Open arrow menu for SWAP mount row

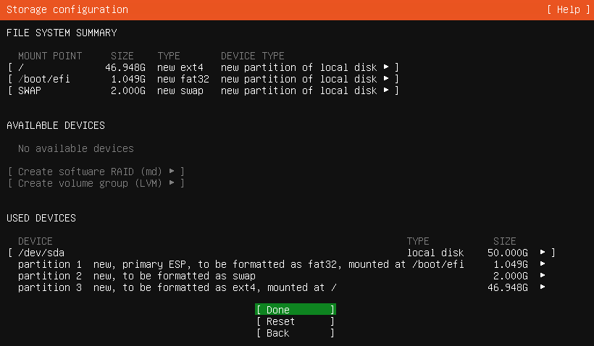click(x=385, y=90)
